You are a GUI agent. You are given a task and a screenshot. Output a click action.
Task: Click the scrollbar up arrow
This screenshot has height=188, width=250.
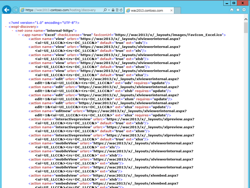[246, 19]
